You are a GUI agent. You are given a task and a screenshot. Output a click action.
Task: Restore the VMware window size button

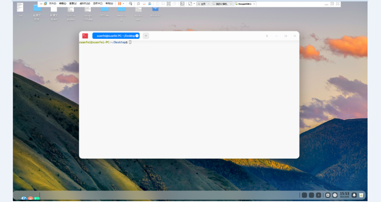332,3
